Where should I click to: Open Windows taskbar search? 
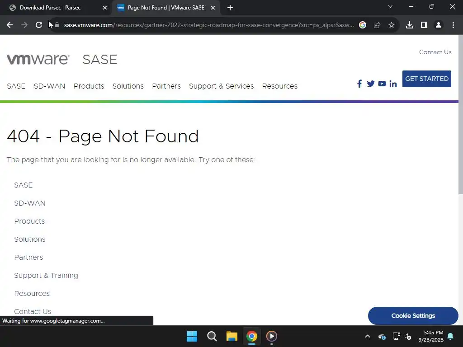pyautogui.click(x=212, y=336)
